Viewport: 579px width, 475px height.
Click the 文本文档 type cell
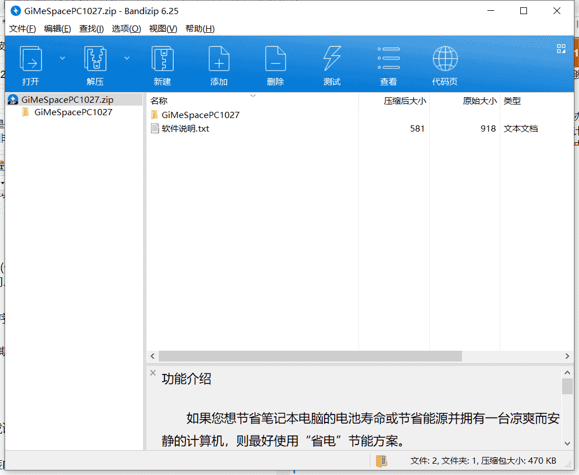click(521, 129)
